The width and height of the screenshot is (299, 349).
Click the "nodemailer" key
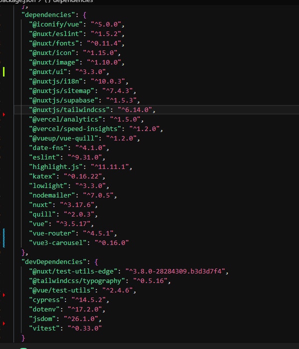click(x=52, y=195)
